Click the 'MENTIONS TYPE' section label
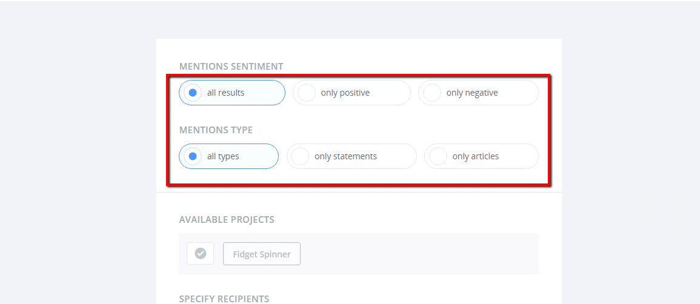This screenshot has width=700, height=304. pos(216,130)
